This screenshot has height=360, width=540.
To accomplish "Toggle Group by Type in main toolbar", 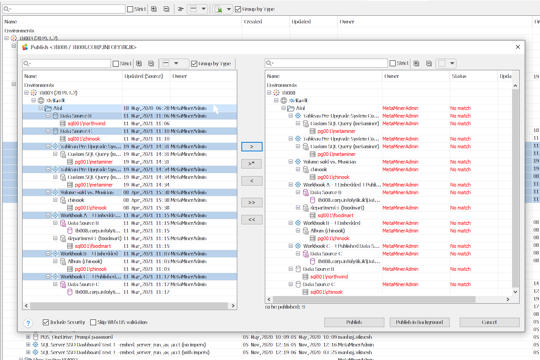I will pos(238,9).
